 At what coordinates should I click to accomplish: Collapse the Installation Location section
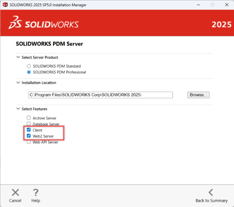(18, 83)
